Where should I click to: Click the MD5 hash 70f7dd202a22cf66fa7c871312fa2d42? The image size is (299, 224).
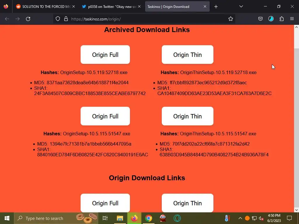point(211,144)
